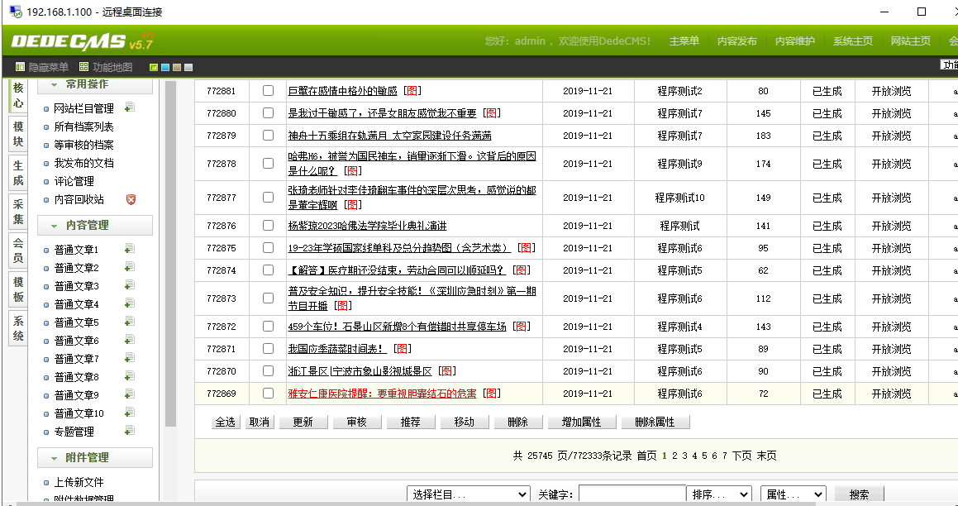Select the gray theme color swatch

[188, 67]
